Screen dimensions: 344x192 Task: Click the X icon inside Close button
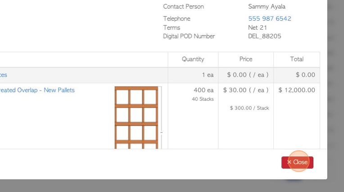click(289, 162)
